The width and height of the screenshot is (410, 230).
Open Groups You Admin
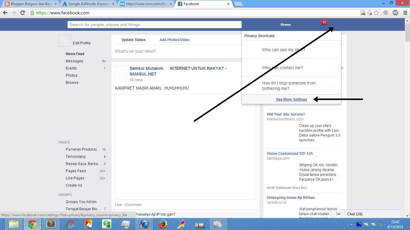[x=81, y=202]
